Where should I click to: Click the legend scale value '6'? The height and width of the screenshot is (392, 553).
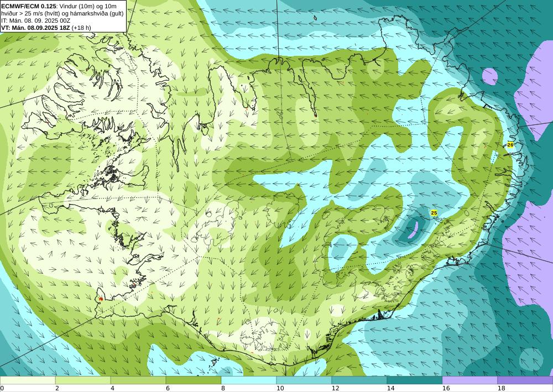tap(168, 388)
